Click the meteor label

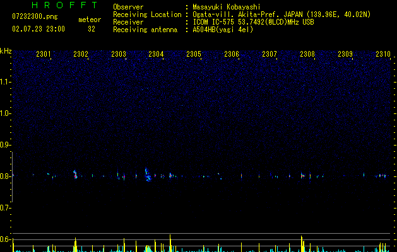(90, 20)
